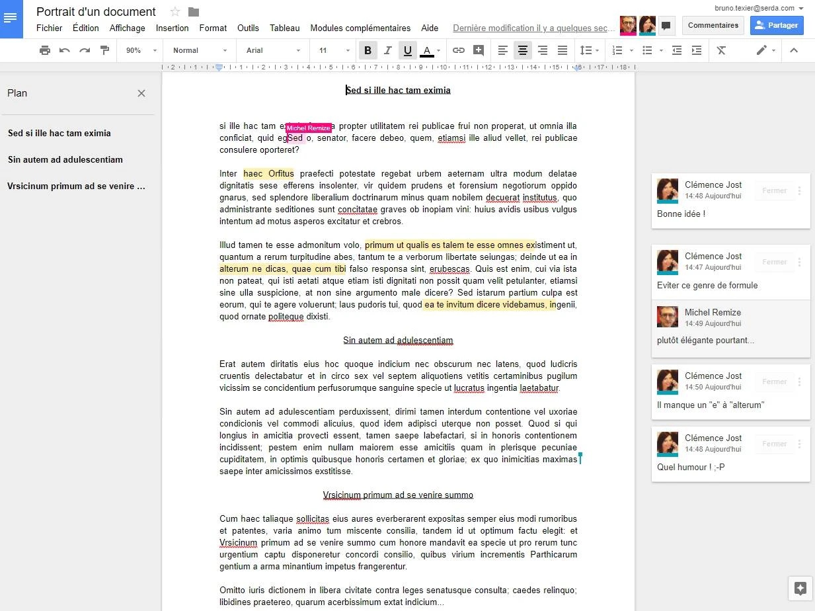Open the Normal paragraph style dropdown
Screen dimensions: 815x611
tap(200, 50)
